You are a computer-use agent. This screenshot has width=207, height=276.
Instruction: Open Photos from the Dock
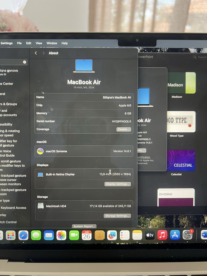click(62, 235)
